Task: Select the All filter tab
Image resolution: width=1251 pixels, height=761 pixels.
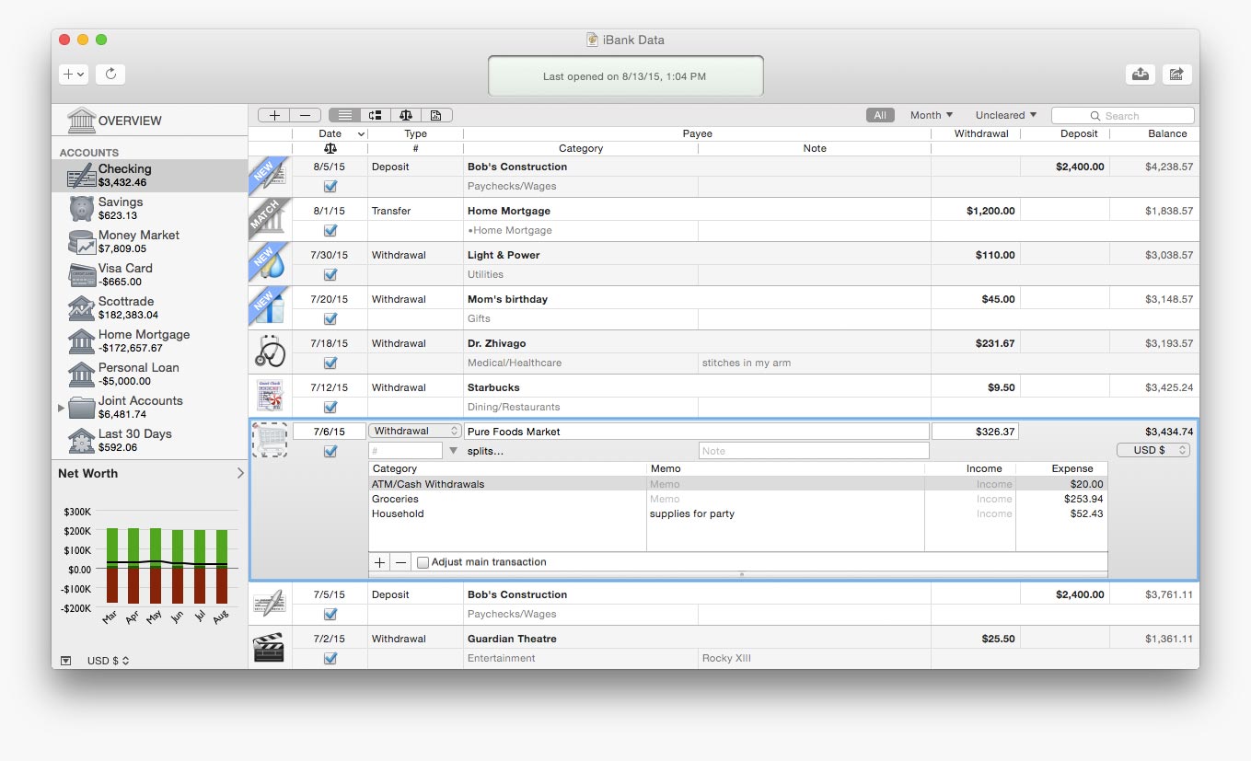Action: pyautogui.click(x=879, y=115)
